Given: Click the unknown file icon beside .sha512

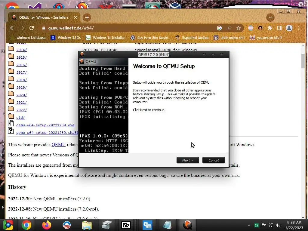Looking at the screenshot, I should click(11, 131).
